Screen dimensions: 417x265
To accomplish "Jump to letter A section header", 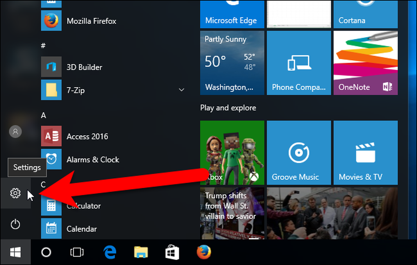I will (x=43, y=115).
